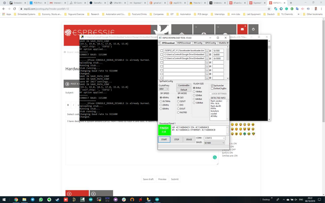Open the Windows notification center icon
This screenshot has height=203, width=325.
pos(319,200)
